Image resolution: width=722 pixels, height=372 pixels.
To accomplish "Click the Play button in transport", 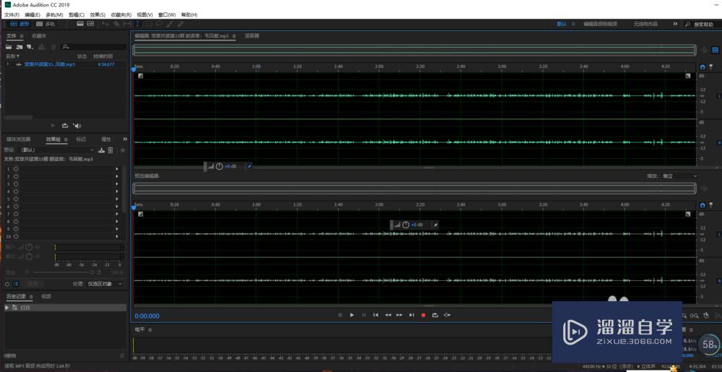I will 352,315.
